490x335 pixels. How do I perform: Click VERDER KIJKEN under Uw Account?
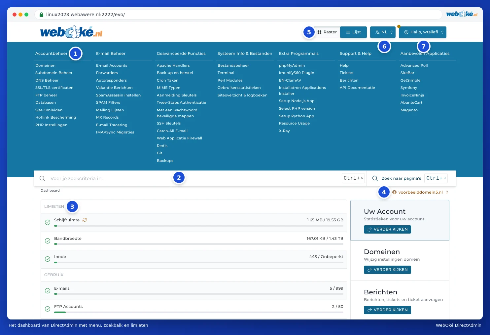pos(387,229)
